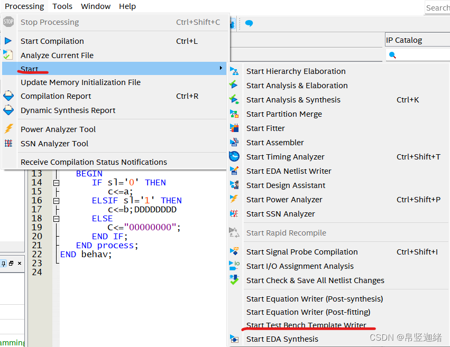Click the Search field at top right
450x347 pixels.
438,7
